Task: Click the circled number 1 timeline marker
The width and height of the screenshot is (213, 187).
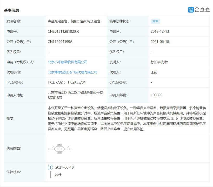Action: 50,168
